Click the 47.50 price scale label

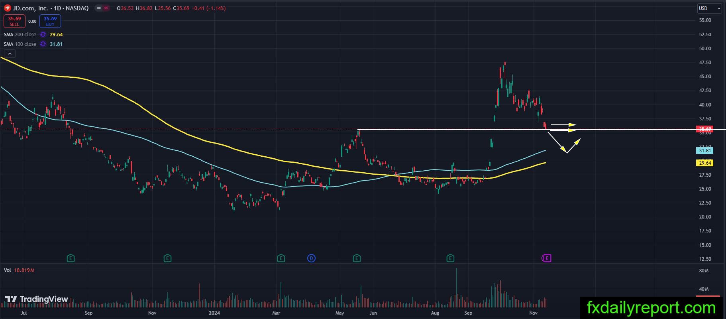click(705, 63)
